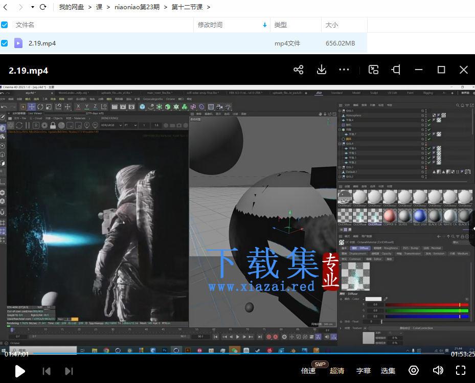Skip to the next video in the player

pos(69,371)
